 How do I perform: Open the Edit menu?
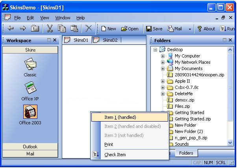[30, 18]
